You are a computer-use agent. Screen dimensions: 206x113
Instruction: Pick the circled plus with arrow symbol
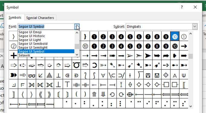tap(130, 94)
